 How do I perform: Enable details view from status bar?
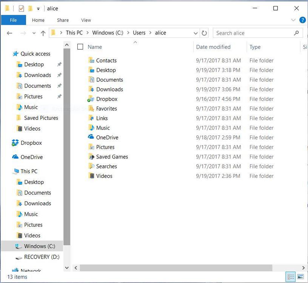pyautogui.click(x=290, y=277)
